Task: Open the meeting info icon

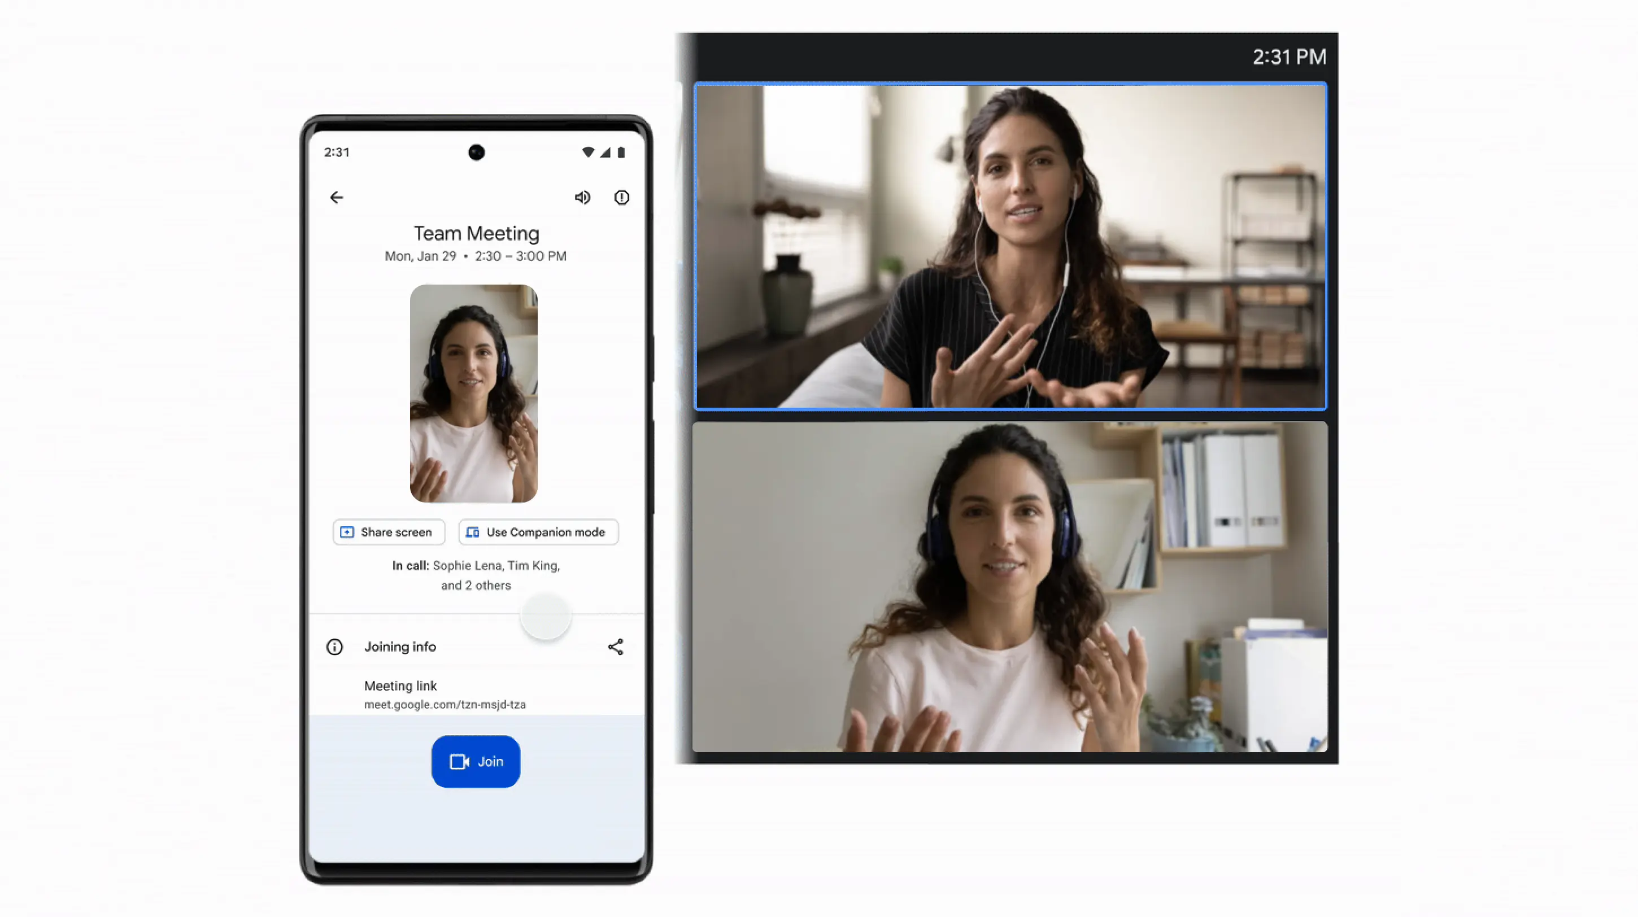Action: 621,197
